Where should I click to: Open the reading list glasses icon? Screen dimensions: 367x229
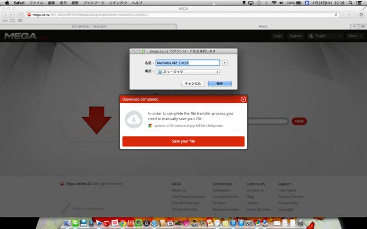click(x=5, y=21)
